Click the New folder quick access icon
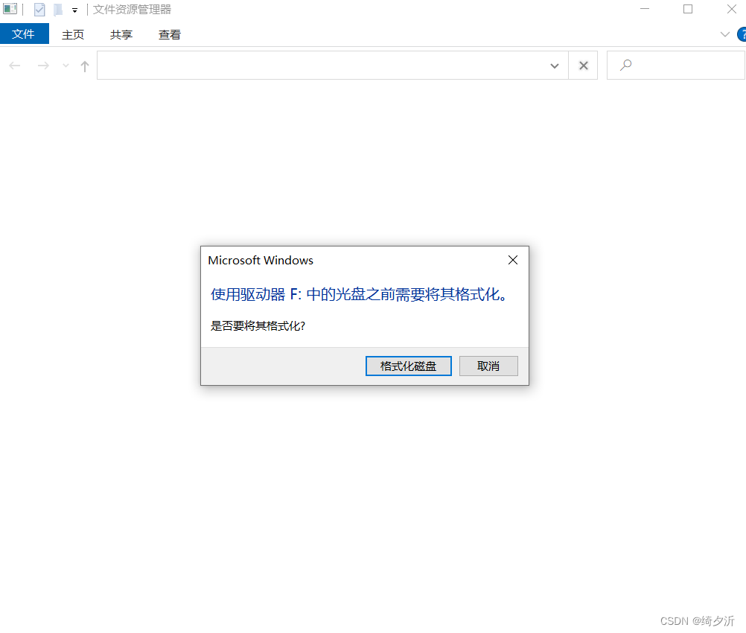 pos(58,10)
